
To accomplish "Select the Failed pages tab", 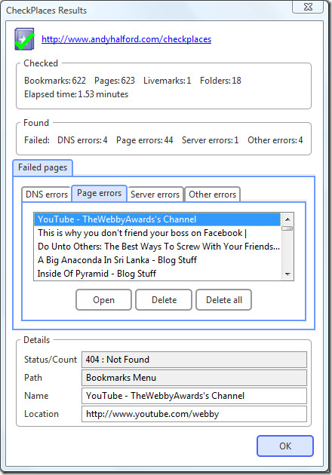I will point(42,167).
